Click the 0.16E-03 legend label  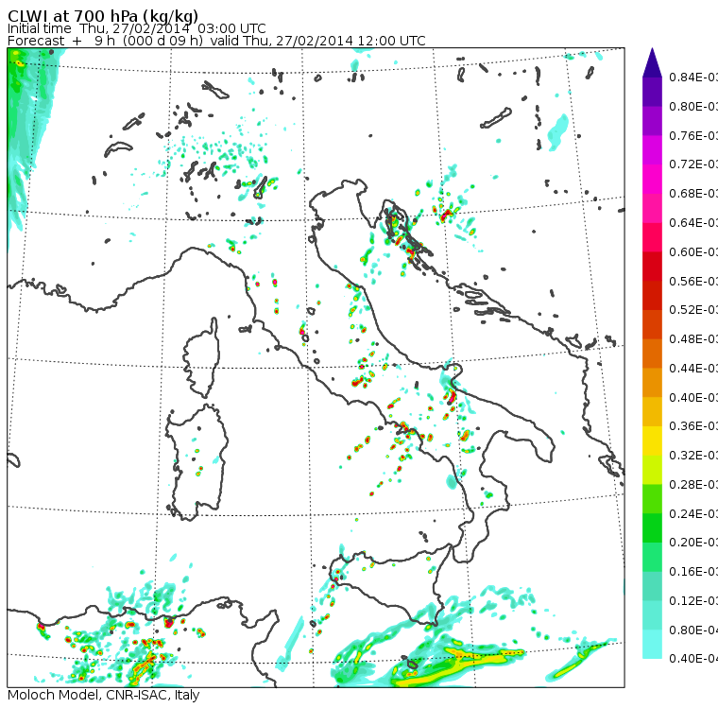pos(693,572)
